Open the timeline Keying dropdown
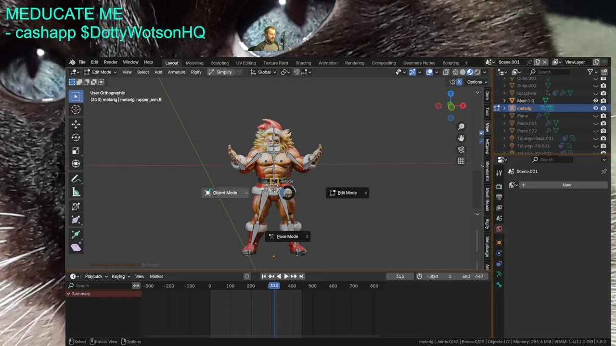616x346 pixels. tap(120, 276)
